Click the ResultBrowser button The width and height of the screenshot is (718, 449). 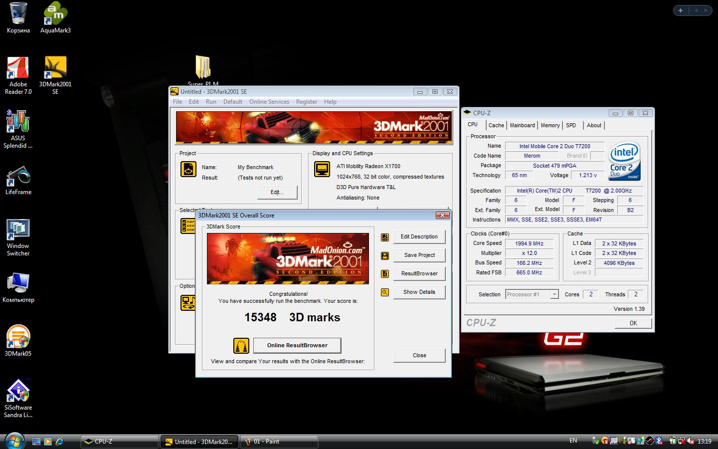point(419,274)
